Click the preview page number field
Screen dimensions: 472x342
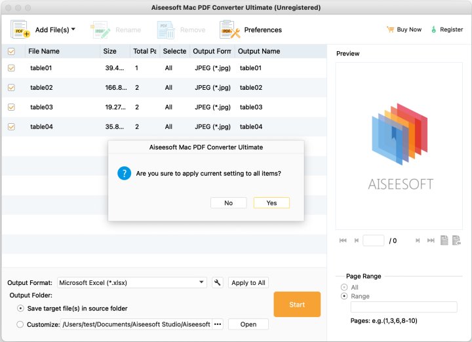coord(374,240)
